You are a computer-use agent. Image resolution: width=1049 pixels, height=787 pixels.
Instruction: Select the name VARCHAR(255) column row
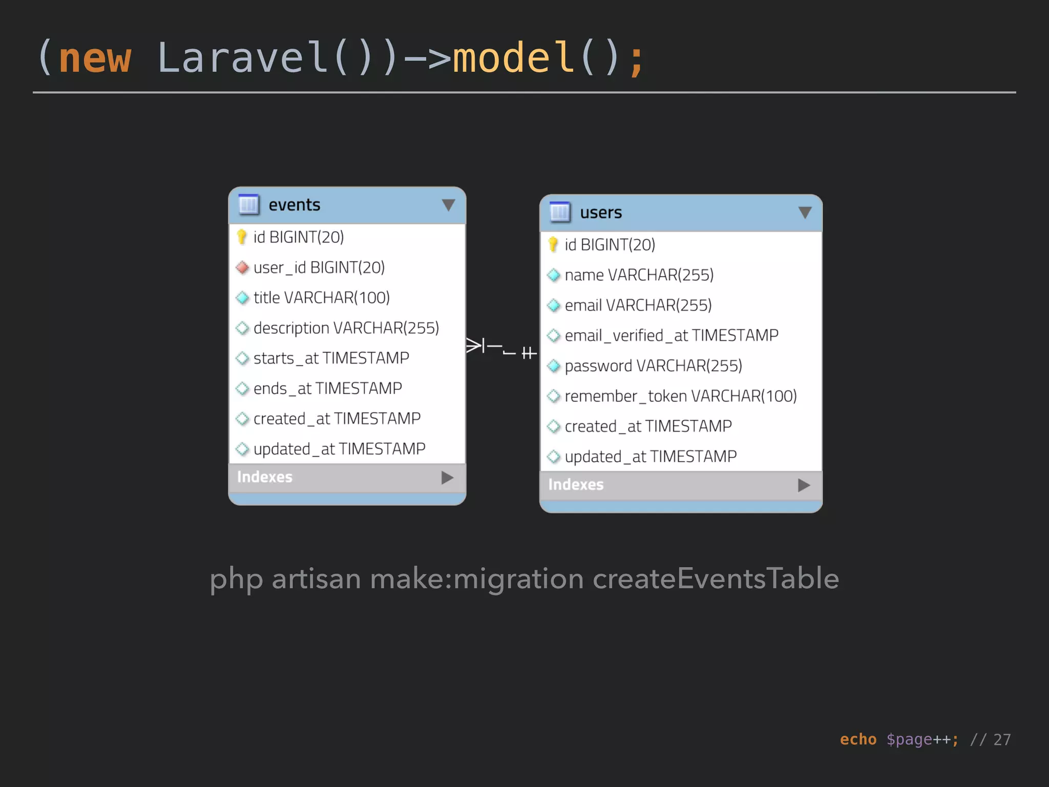pyautogui.click(x=681, y=275)
